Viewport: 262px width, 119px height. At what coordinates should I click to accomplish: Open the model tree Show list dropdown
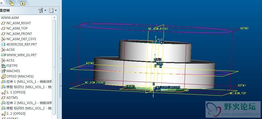[53, 10]
